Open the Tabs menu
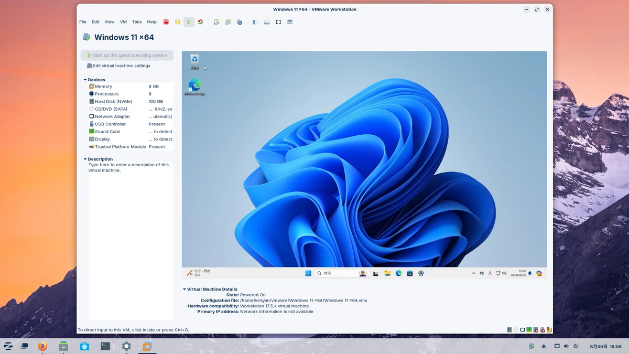Screen dimensions: 629x354 (x=137, y=22)
